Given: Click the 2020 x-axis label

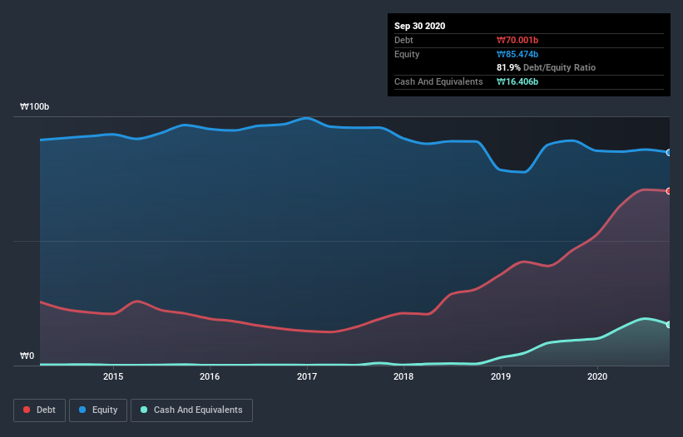Looking at the screenshot, I should click(597, 376).
